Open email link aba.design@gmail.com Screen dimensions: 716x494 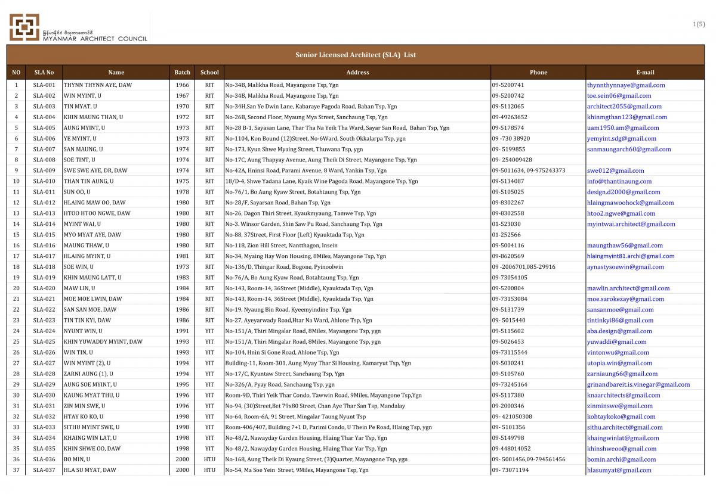(x=619, y=331)
